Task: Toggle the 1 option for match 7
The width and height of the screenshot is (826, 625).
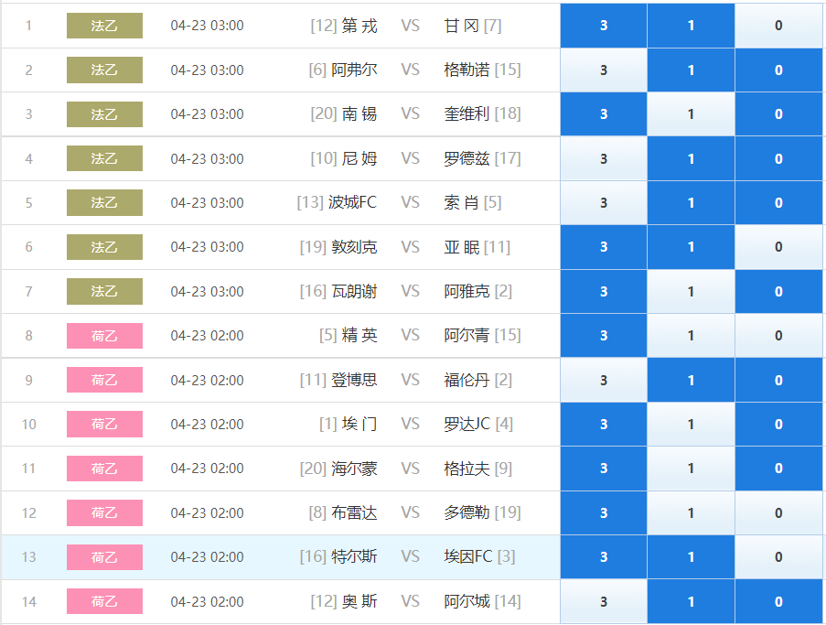Action: pyautogui.click(x=691, y=291)
